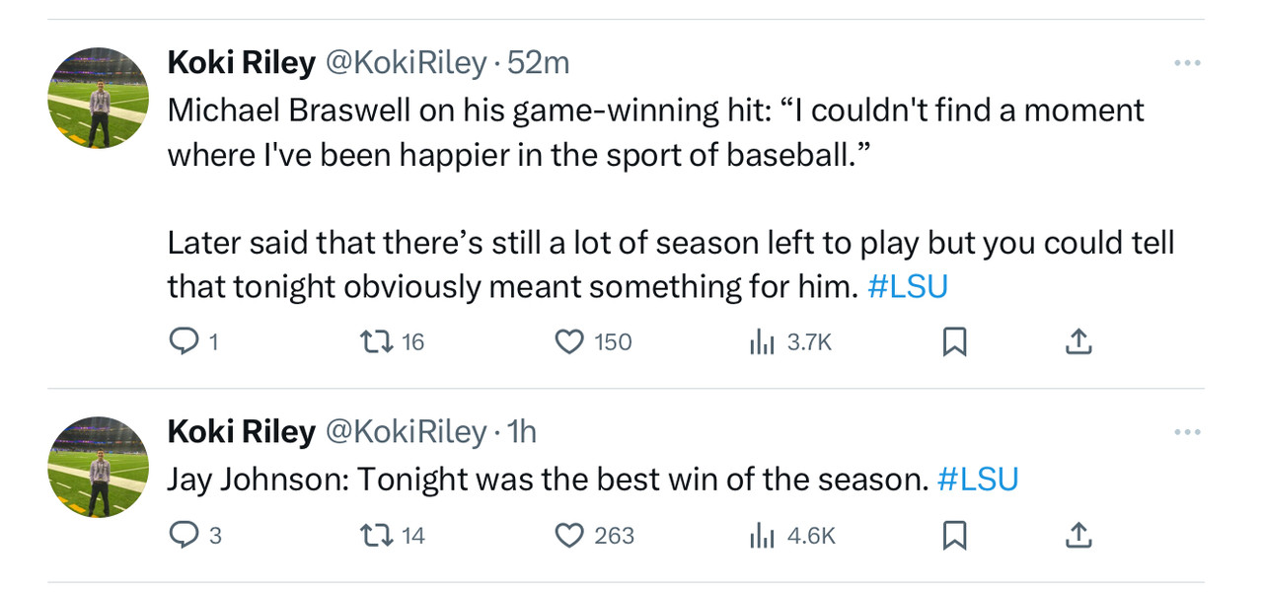Viewport: 1263px width, 594px height.
Task: Like the Jay Johnson tweet
Action: pos(569,535)
